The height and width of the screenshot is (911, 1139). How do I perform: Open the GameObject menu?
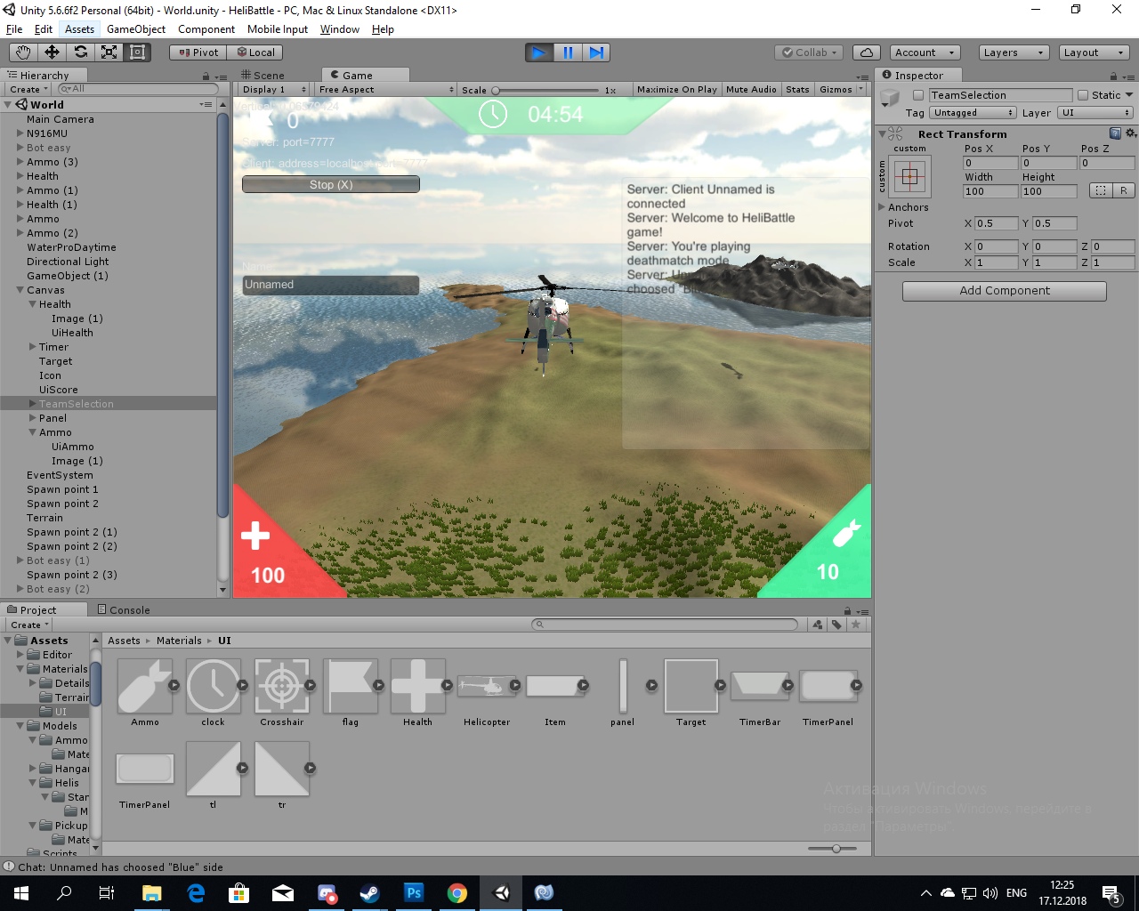[x=136, y=29]
